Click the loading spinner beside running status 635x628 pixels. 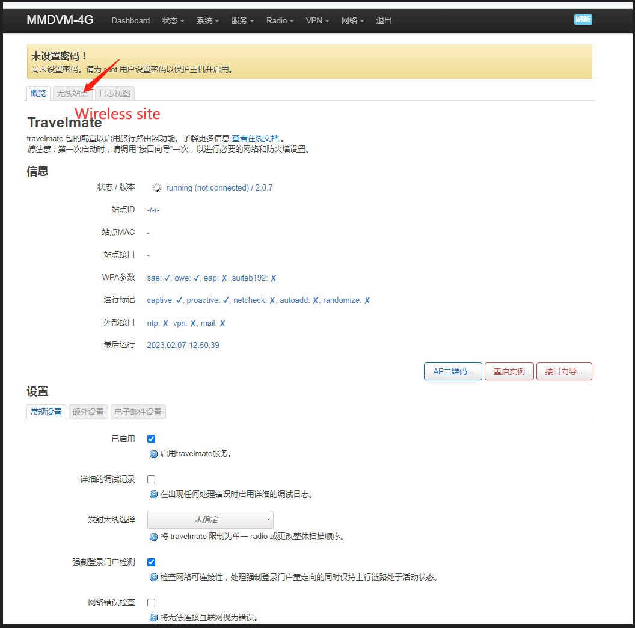tap(157, 187)
